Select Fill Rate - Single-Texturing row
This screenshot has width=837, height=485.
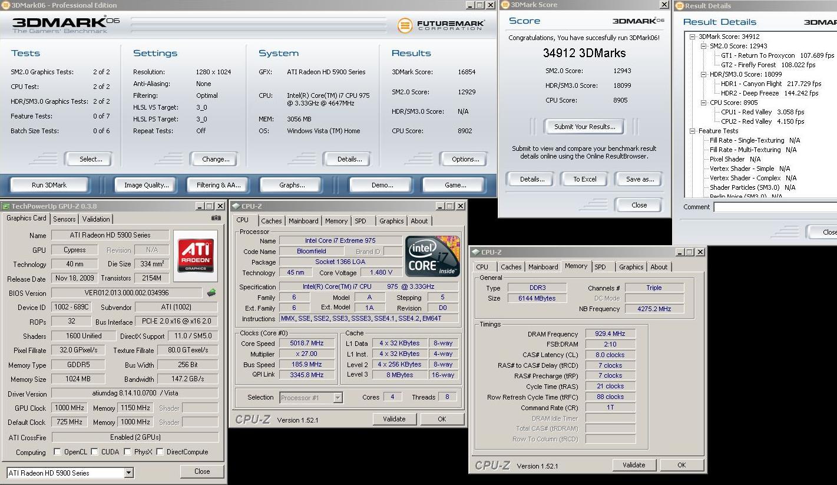tap(755, 140)
